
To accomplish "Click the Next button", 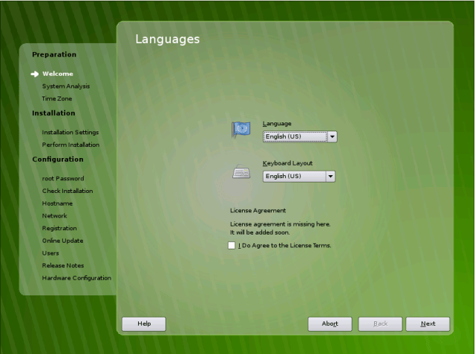I will pyautogui.click(x=427, y=324).
